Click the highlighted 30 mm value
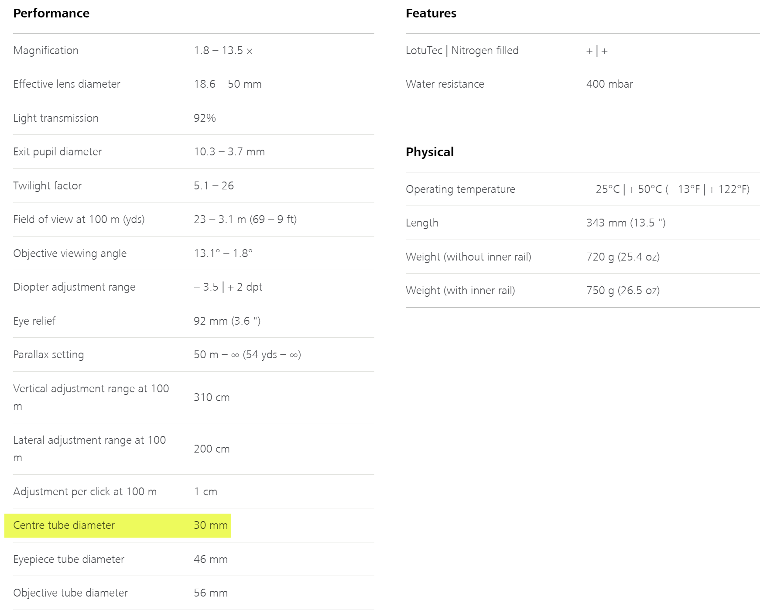 tap(211, 525)
